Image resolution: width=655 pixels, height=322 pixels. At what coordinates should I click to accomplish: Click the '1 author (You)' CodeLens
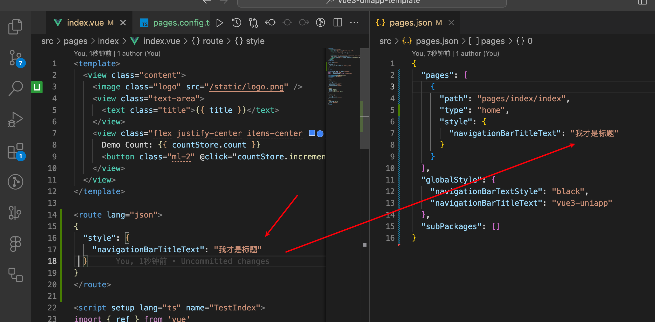[x=139, y=53]
